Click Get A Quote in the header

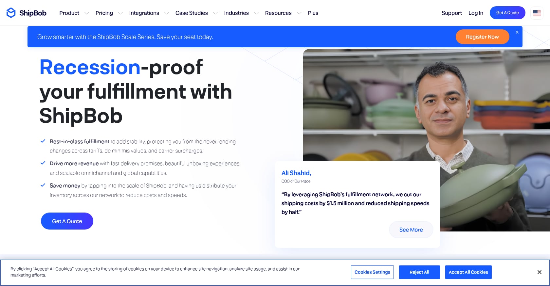coord(507,13)
